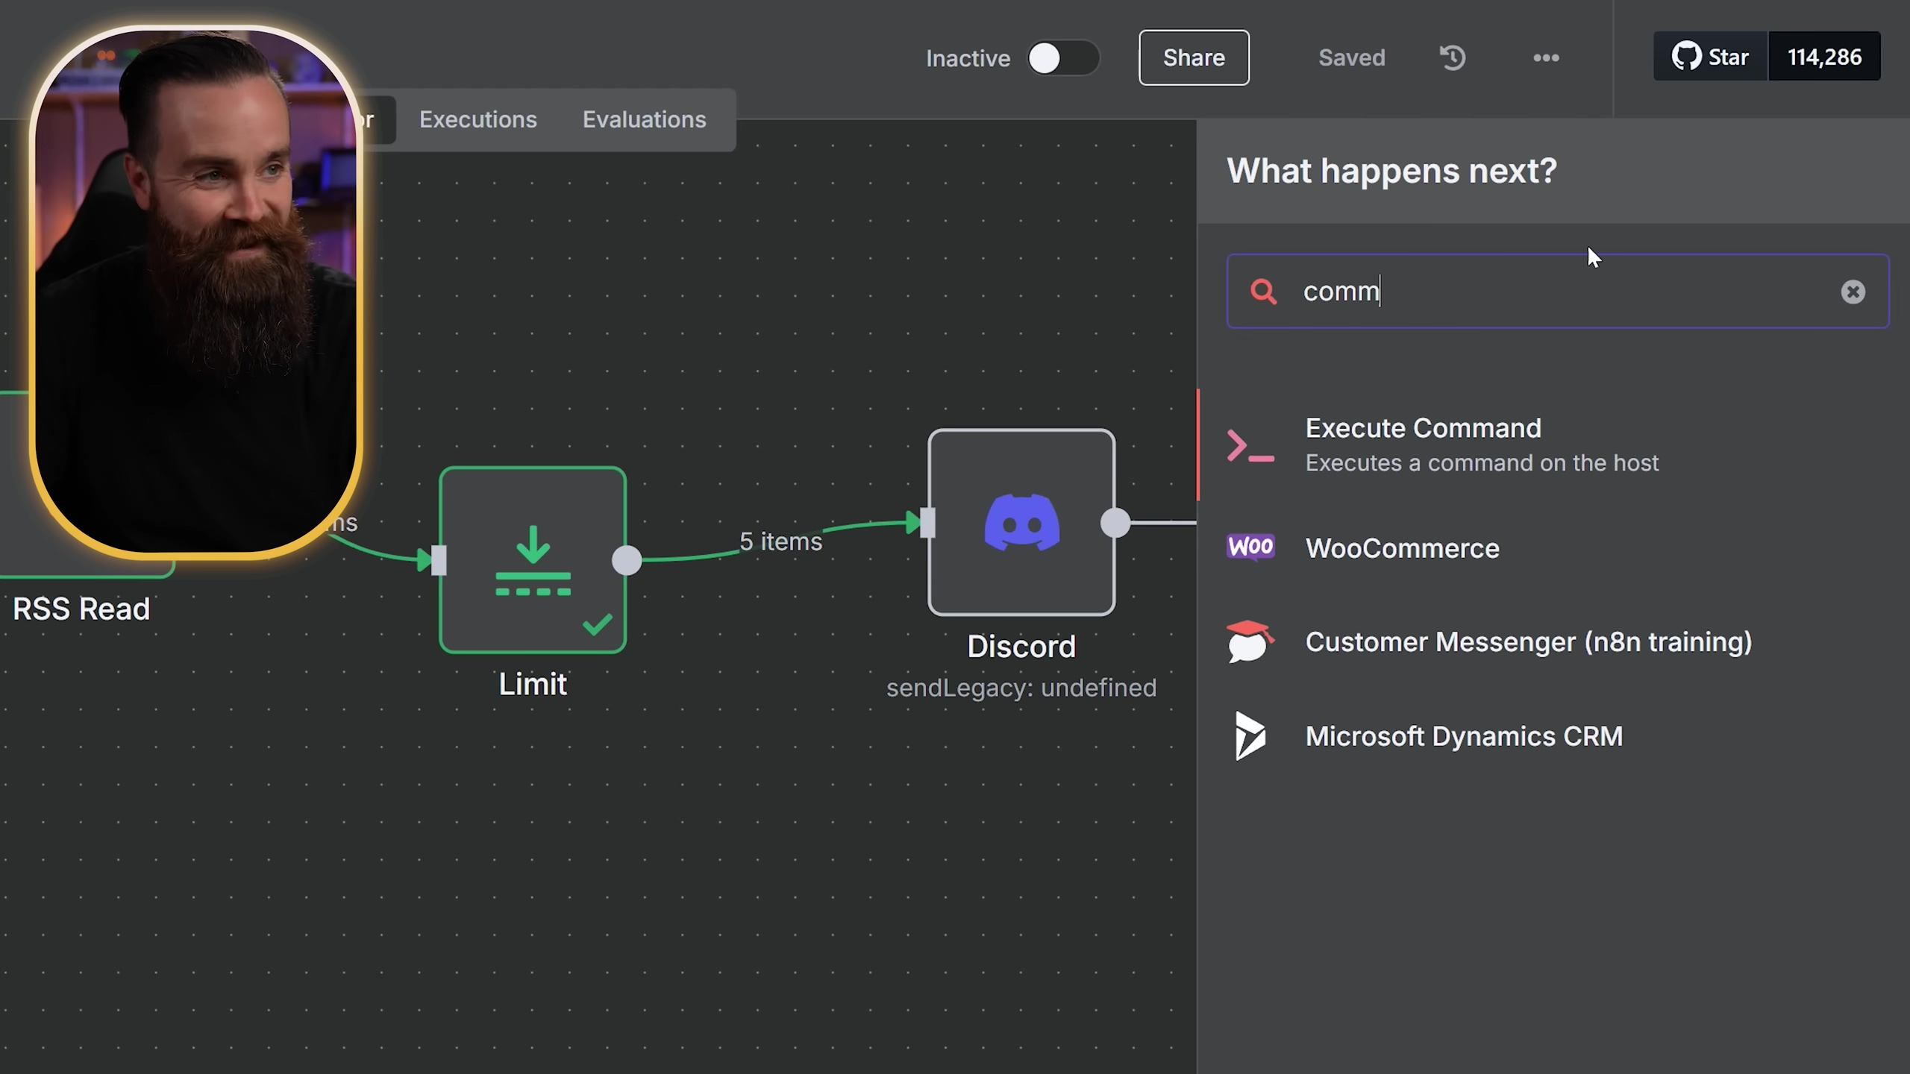
Task: Click the Discord node output connector
Action: coord(1115,523)
